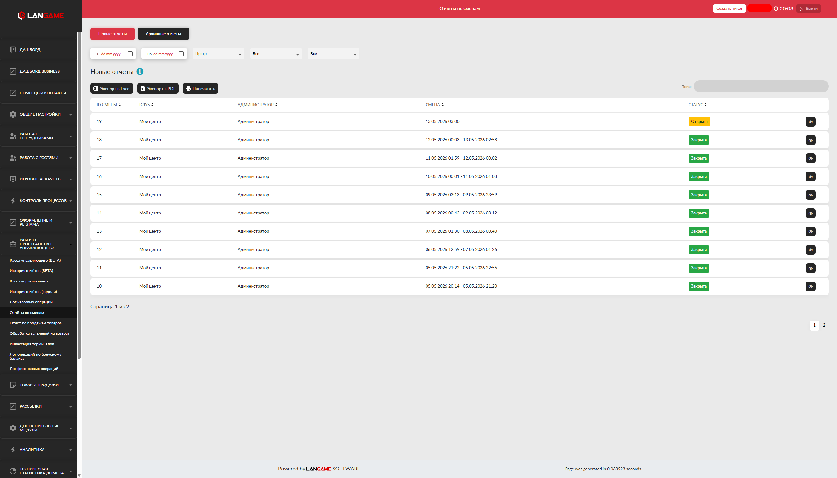Viewport: 837px width, 478px height.
Task: Click Аналитика lightning icon
Action: point(13,450)
